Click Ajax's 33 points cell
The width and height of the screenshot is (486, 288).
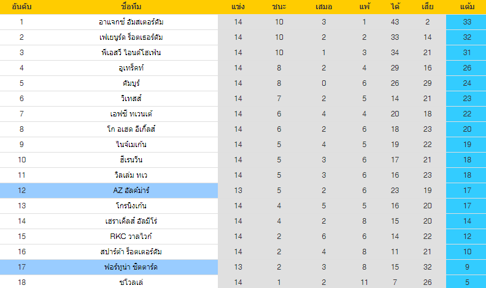(x=466, y=22)
